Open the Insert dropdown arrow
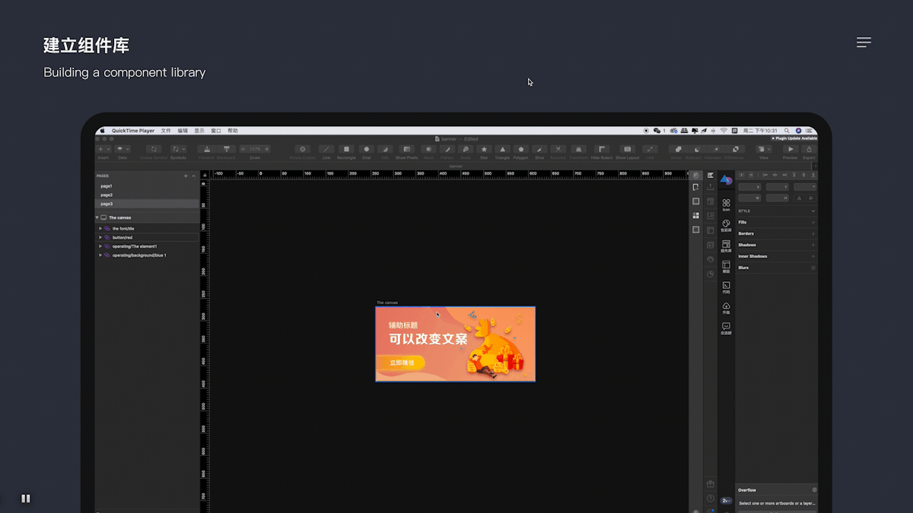 [x=108, y=149]
